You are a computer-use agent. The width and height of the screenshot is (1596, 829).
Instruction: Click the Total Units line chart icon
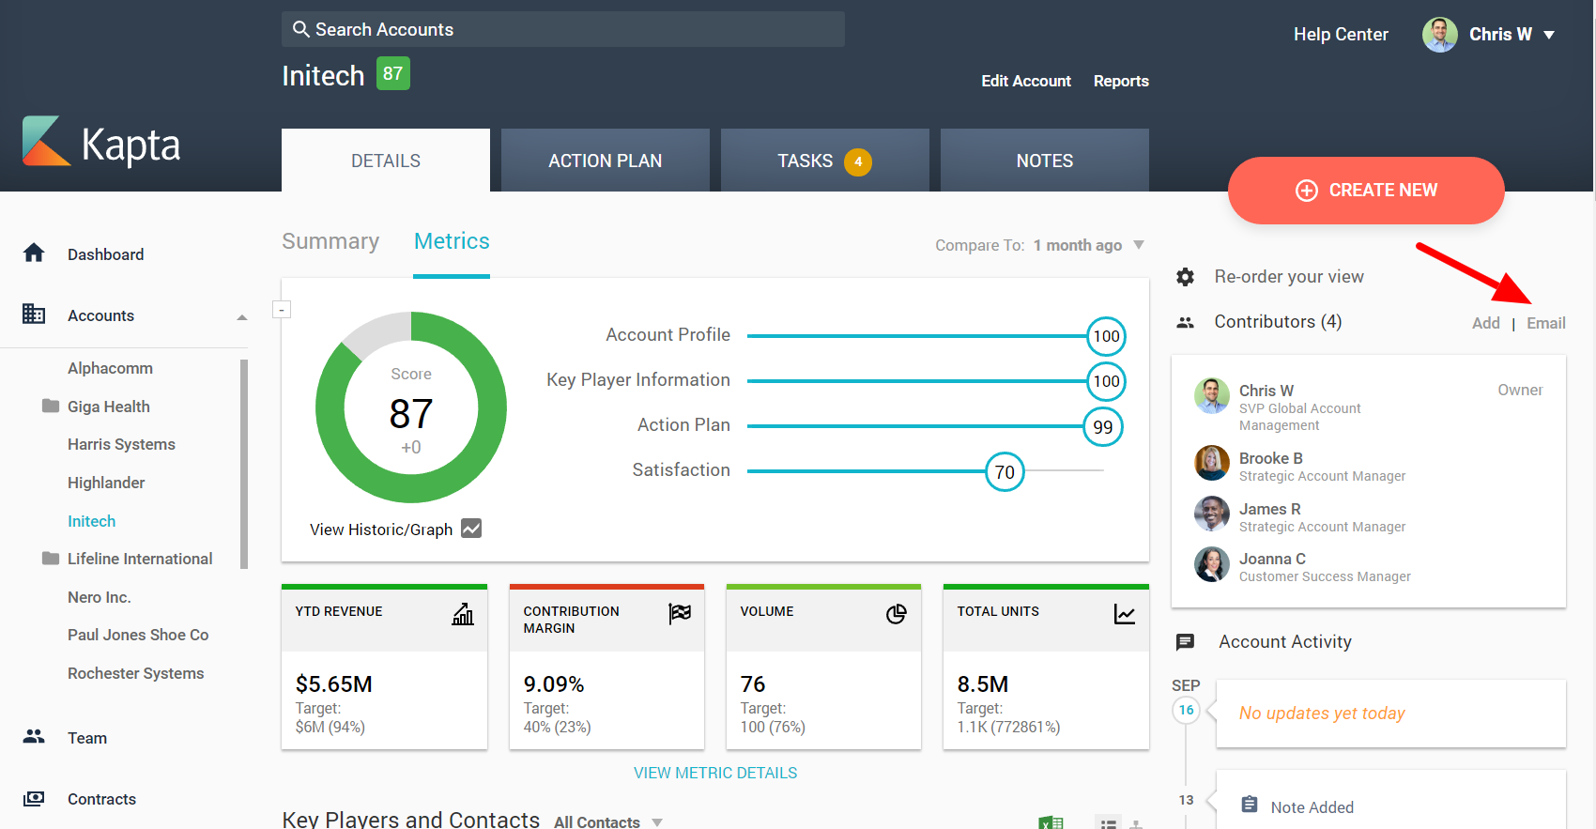coord(1125,614)
